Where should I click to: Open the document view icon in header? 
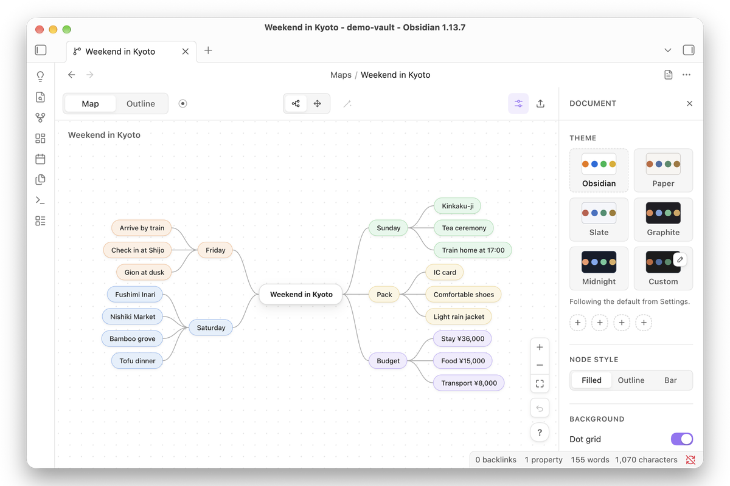pos(669,75)
